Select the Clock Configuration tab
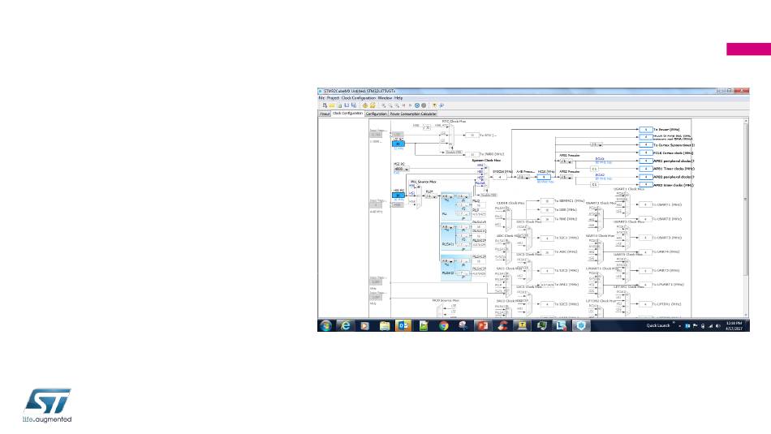The height and width of the screenshot is (434, 771). coord(347,113)
